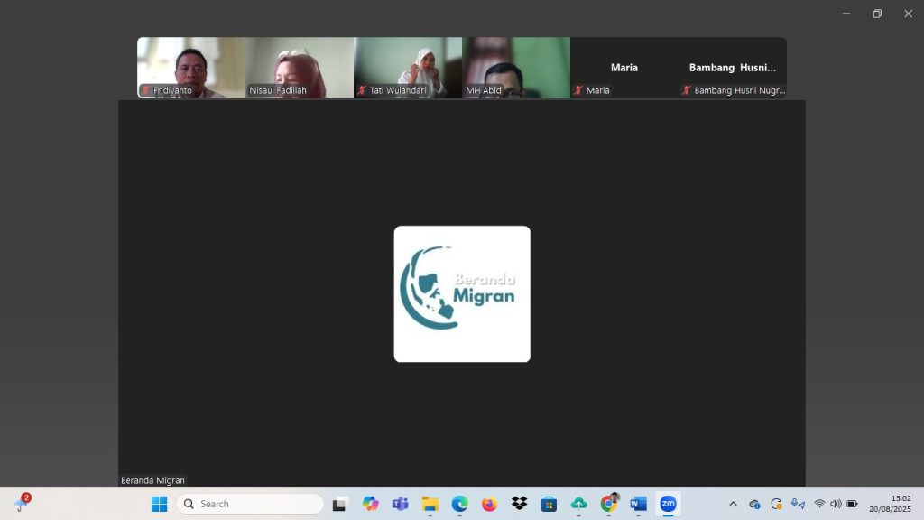Screen dimensions: 924x520
Task: Open the clock and date panel
Action: point(890,504)
